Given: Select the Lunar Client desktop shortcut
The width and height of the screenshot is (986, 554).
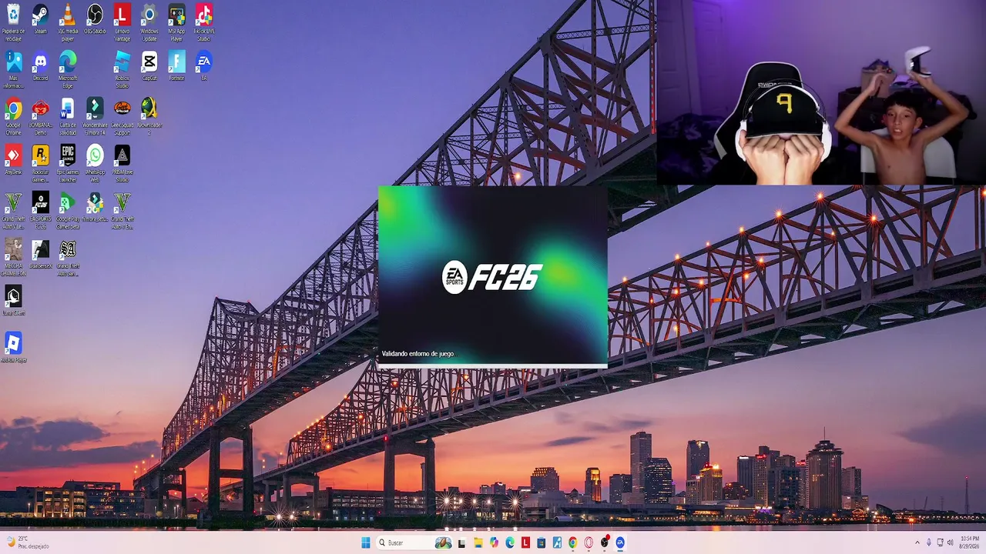Looking at the screenshot, I should click(x=13, y=301).
